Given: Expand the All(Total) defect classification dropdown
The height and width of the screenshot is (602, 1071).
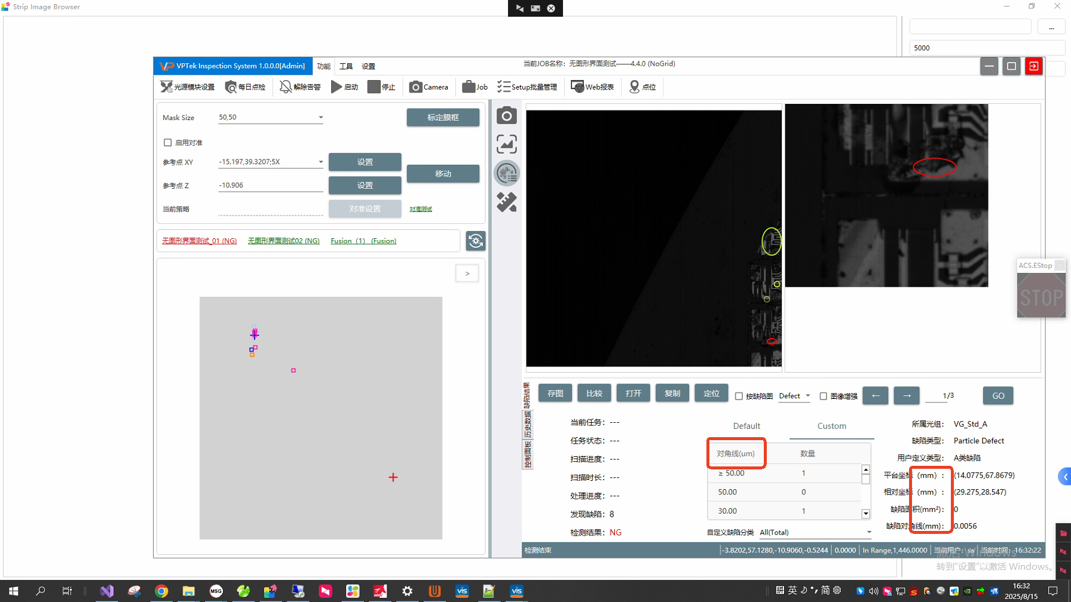Looking at the screenshot, I should pos(868,532).
